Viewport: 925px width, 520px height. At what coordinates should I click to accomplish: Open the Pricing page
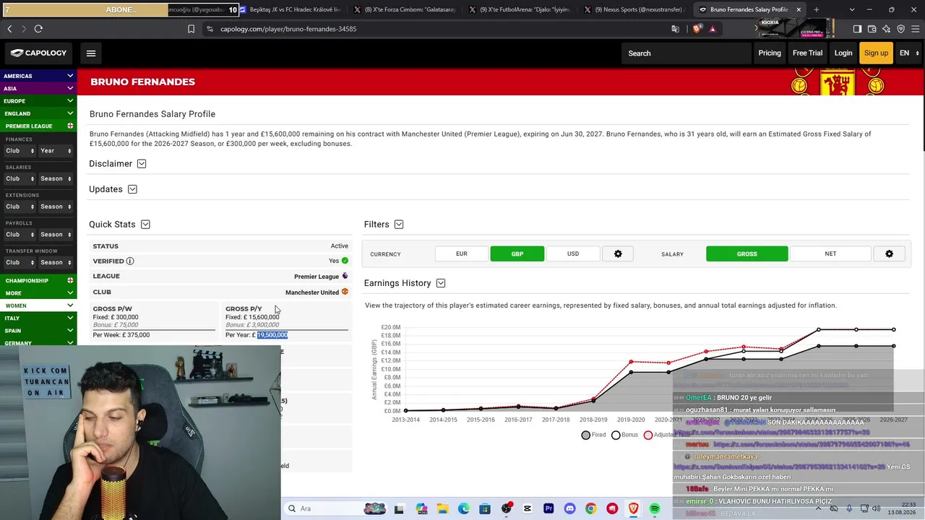click(770, 53)
